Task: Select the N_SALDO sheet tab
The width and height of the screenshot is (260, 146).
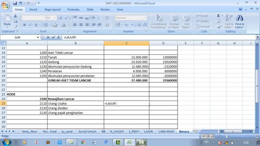Action: tap(117, 131)
